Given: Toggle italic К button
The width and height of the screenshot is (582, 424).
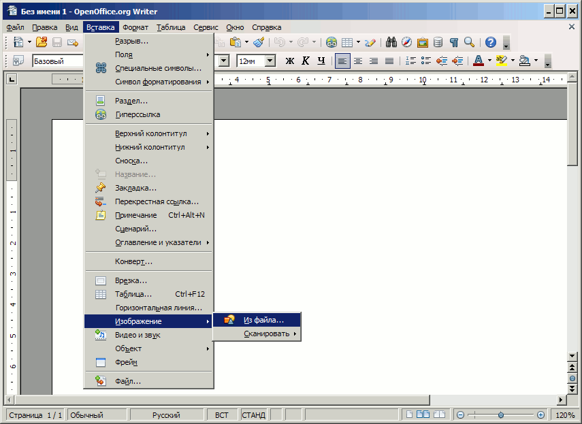Looking at the screenshot, I should pos(306,61).
